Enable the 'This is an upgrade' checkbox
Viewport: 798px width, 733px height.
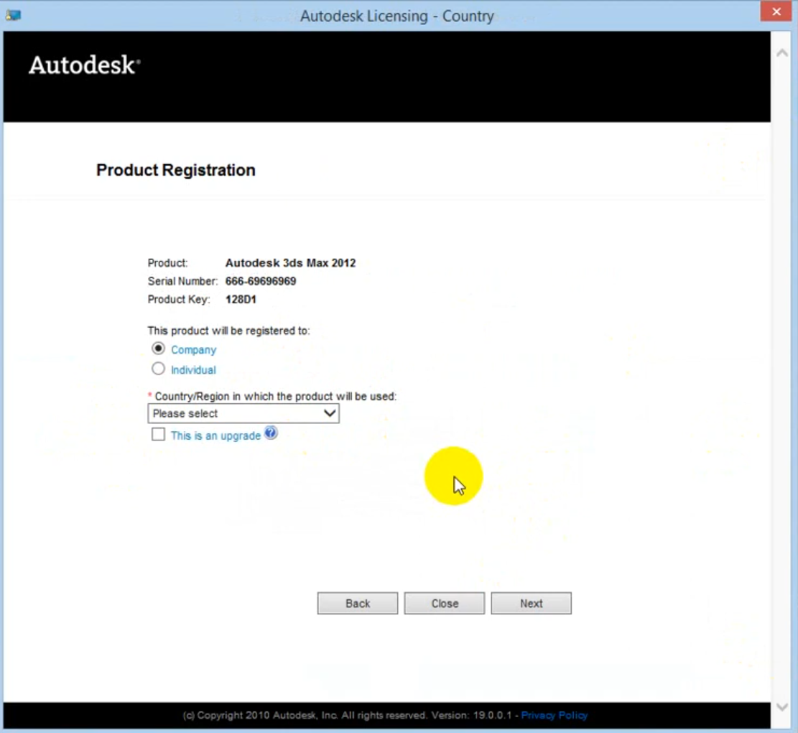[158, 434]
